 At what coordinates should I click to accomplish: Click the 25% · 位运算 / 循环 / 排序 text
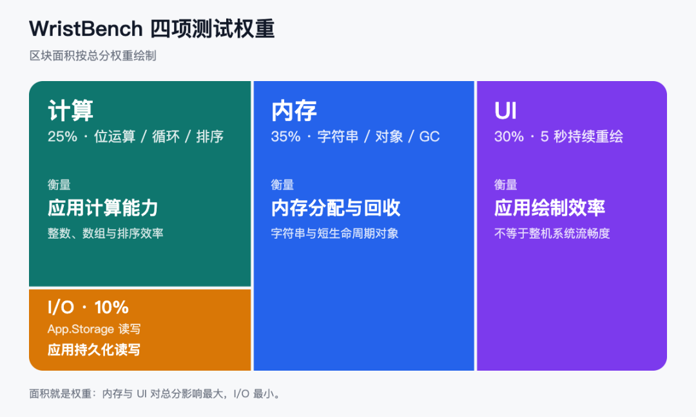(x=135, y=136)
